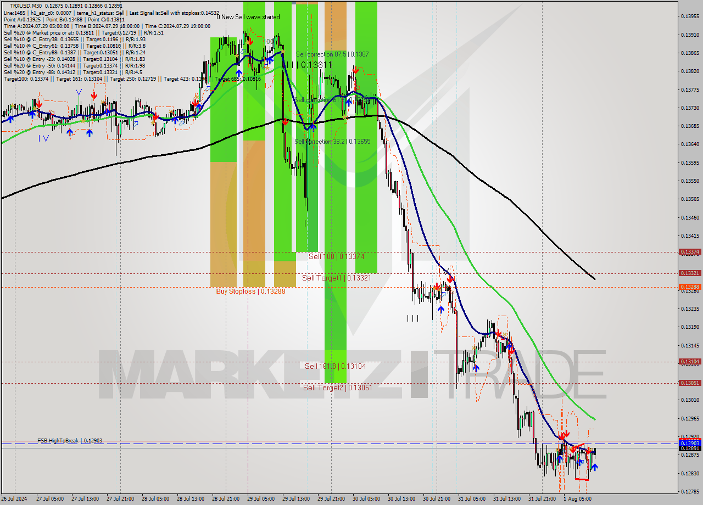Click the 0.13955 price axis value

coord(690,16)
